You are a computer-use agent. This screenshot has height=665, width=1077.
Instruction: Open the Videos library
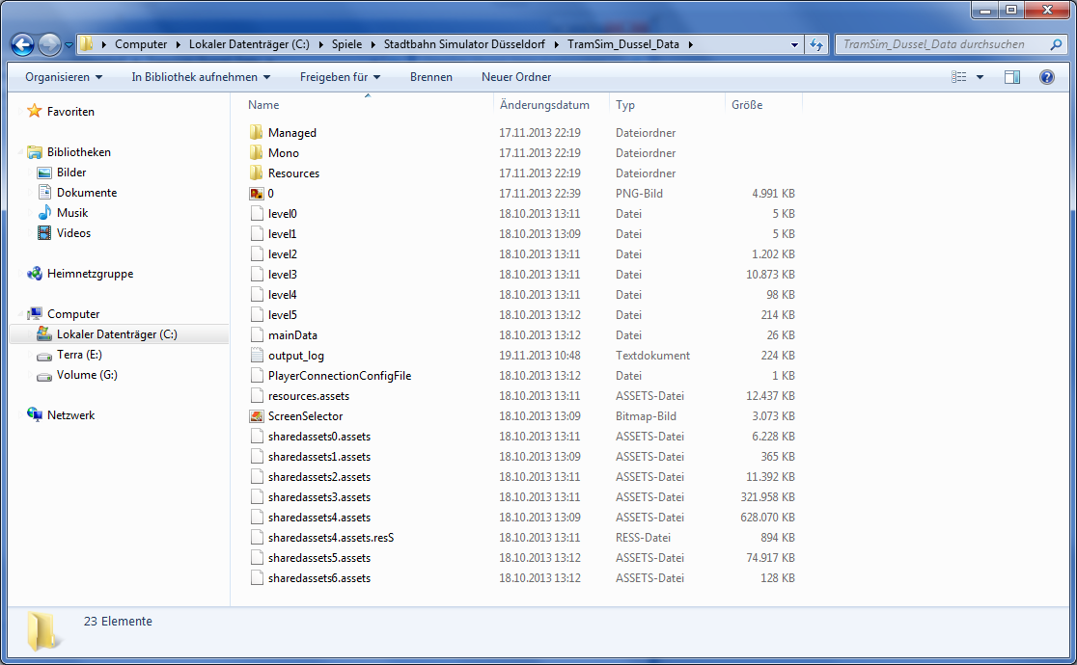click(x=73, y=232)
